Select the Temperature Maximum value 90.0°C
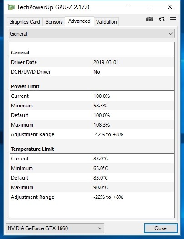184x239 pixels. click(101, 187)
